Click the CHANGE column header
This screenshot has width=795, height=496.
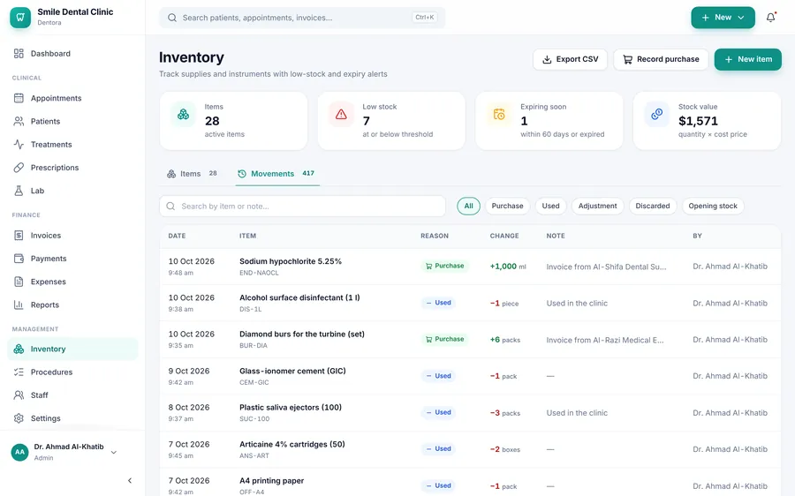[x=504, y=237]
